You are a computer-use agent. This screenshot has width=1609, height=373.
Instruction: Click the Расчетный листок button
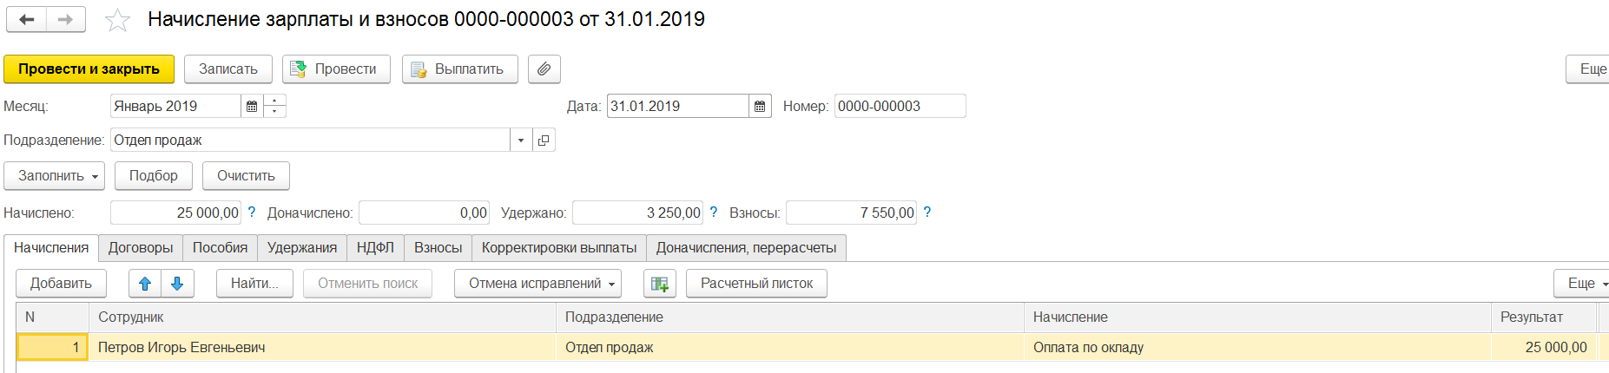click(x=756, y=284)
